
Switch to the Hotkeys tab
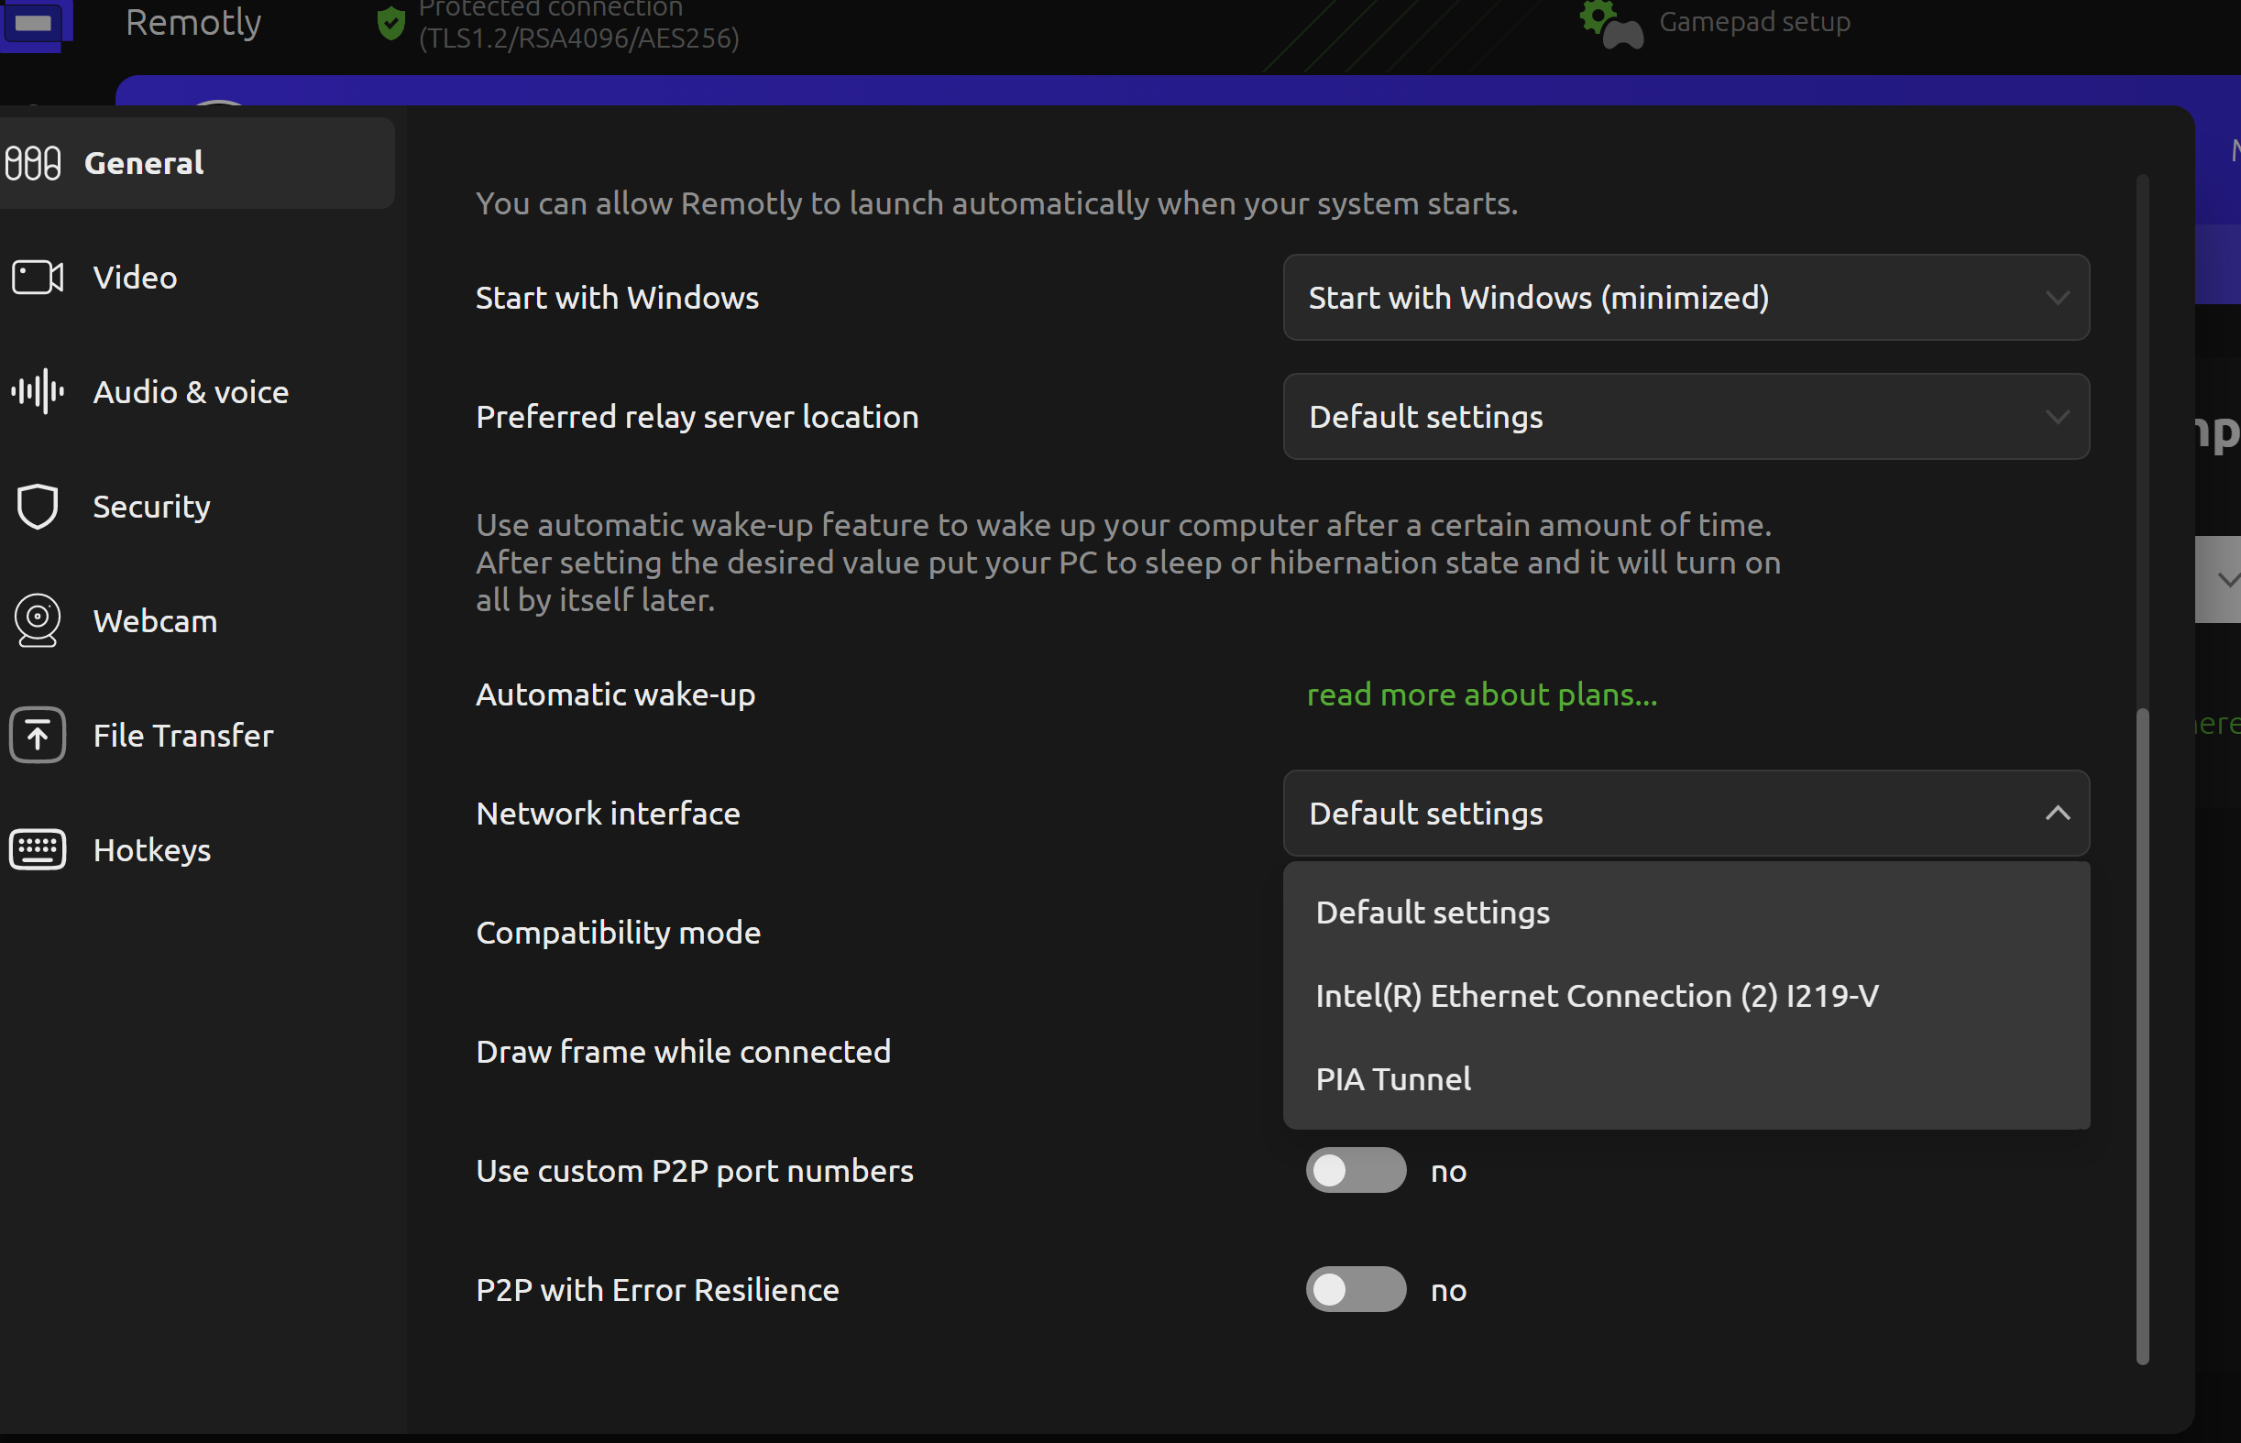(x=197, y=850)
